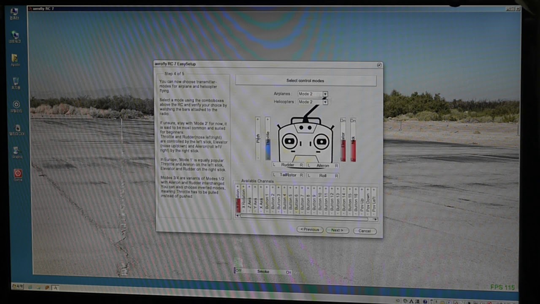Click the right arrow of the channels scrollbar
This screenshot has width=540, height=304.
click(375, 220)
